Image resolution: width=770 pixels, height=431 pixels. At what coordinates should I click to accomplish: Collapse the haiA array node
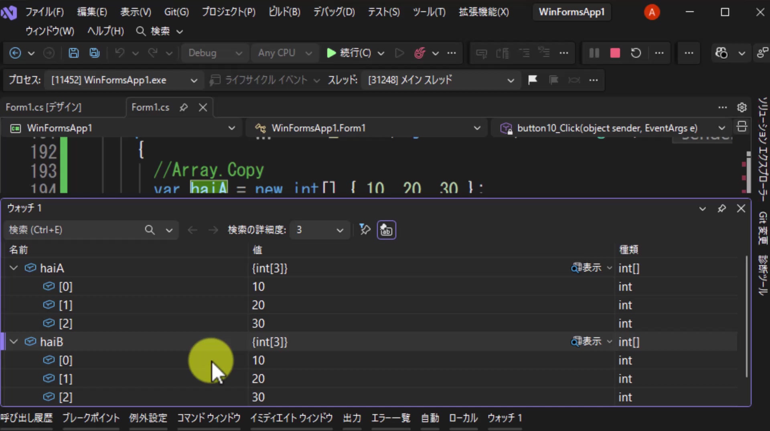tap(14, 268)
